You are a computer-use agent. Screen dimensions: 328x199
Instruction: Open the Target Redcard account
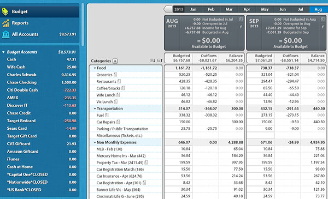40,121
